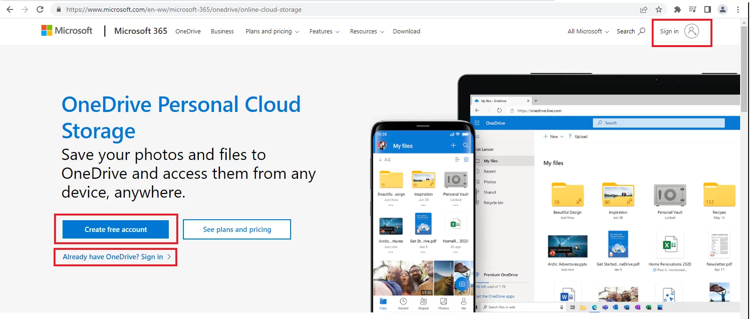
Task: Go back using the browser back arrow
Action: coord(10,9)
